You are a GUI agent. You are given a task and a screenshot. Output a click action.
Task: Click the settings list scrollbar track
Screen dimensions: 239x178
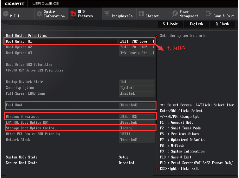pyautogui.click(x=156, y=102)
